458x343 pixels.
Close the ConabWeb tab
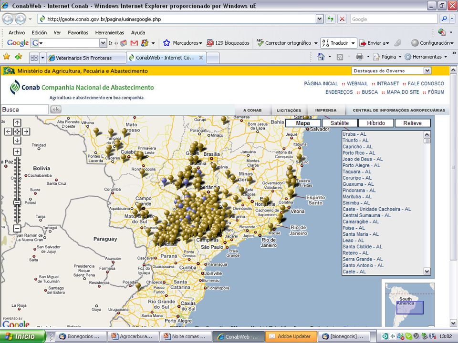click(201, 58)
